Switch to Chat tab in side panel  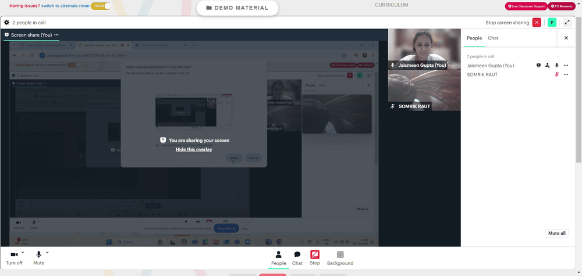click(493, 38)
